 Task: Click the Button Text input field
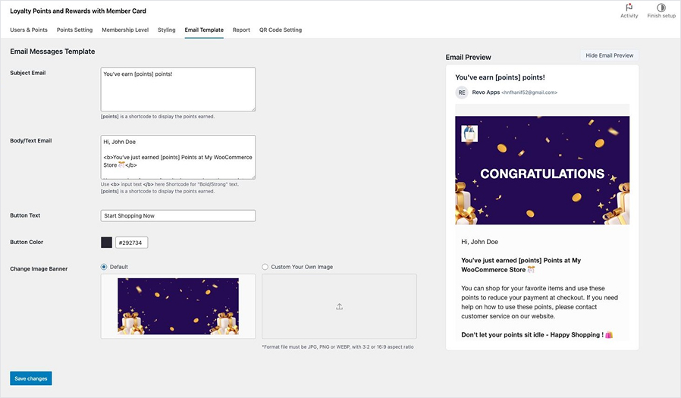coord(178,216)
